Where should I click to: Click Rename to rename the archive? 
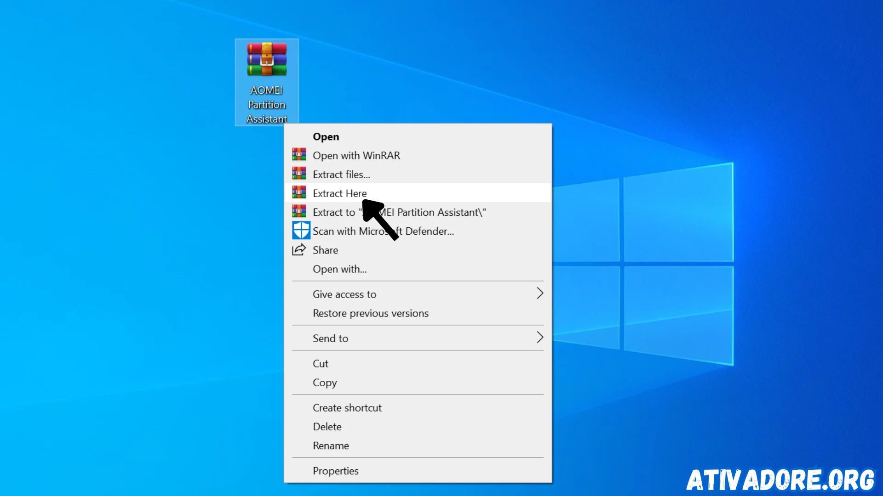click(x=331, y=445)
